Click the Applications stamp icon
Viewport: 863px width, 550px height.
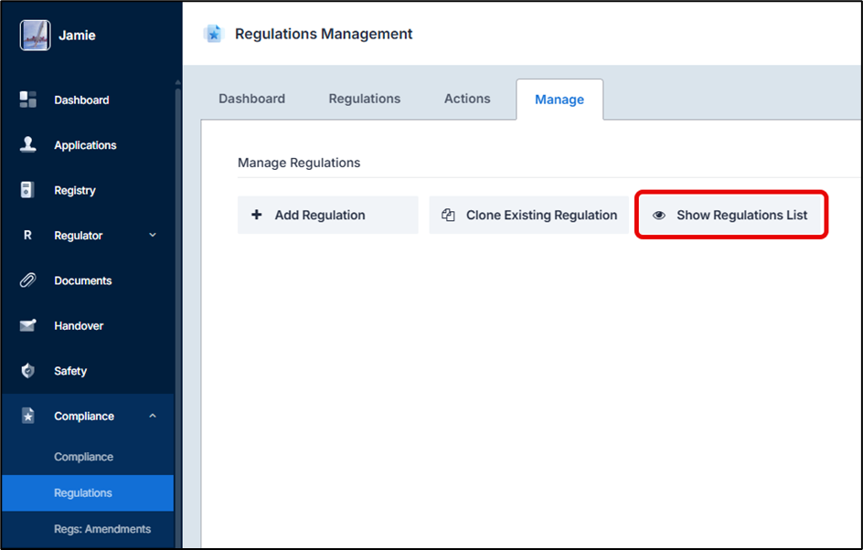(x=27, y=144)
